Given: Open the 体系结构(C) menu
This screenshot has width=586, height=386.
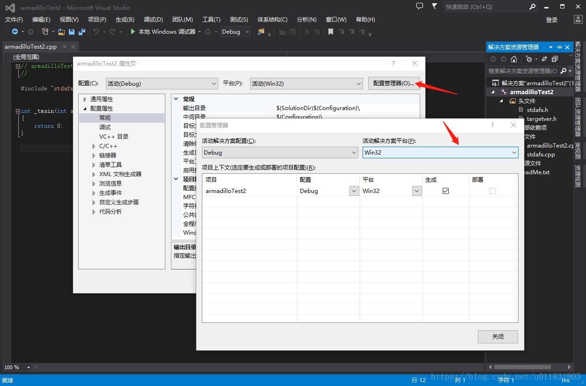Looking at the screenshot, I should tap(273, 20).
